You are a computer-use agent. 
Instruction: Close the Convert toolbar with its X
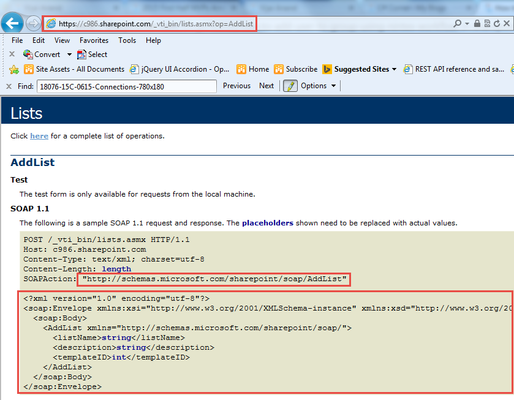point(12,54)
